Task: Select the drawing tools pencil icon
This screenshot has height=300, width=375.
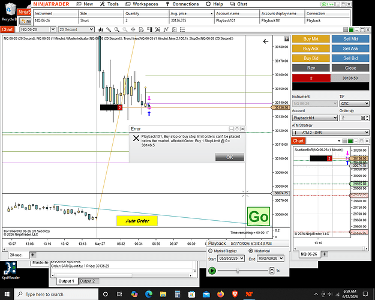Action: [109, 29]
